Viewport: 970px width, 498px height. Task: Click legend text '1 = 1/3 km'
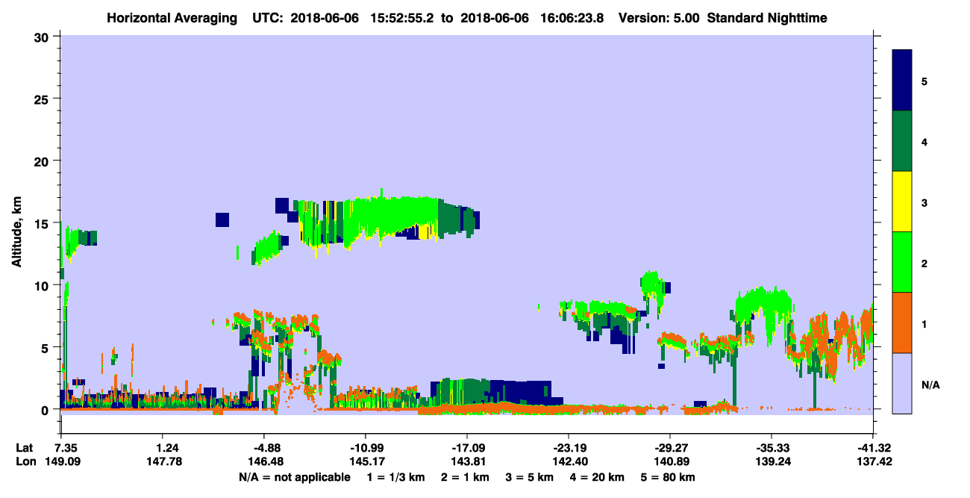[x=394, y=477]
